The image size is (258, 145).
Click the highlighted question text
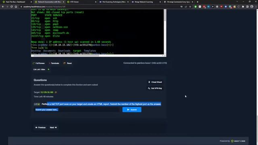102,104
